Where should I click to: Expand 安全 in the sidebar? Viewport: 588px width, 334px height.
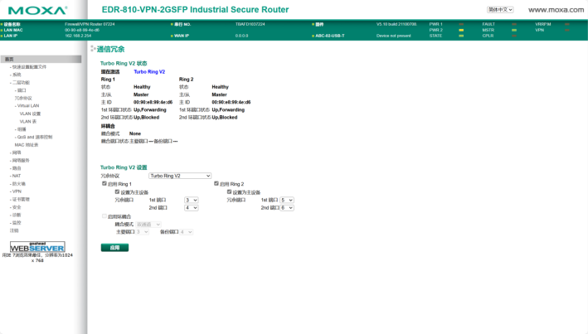17,207
